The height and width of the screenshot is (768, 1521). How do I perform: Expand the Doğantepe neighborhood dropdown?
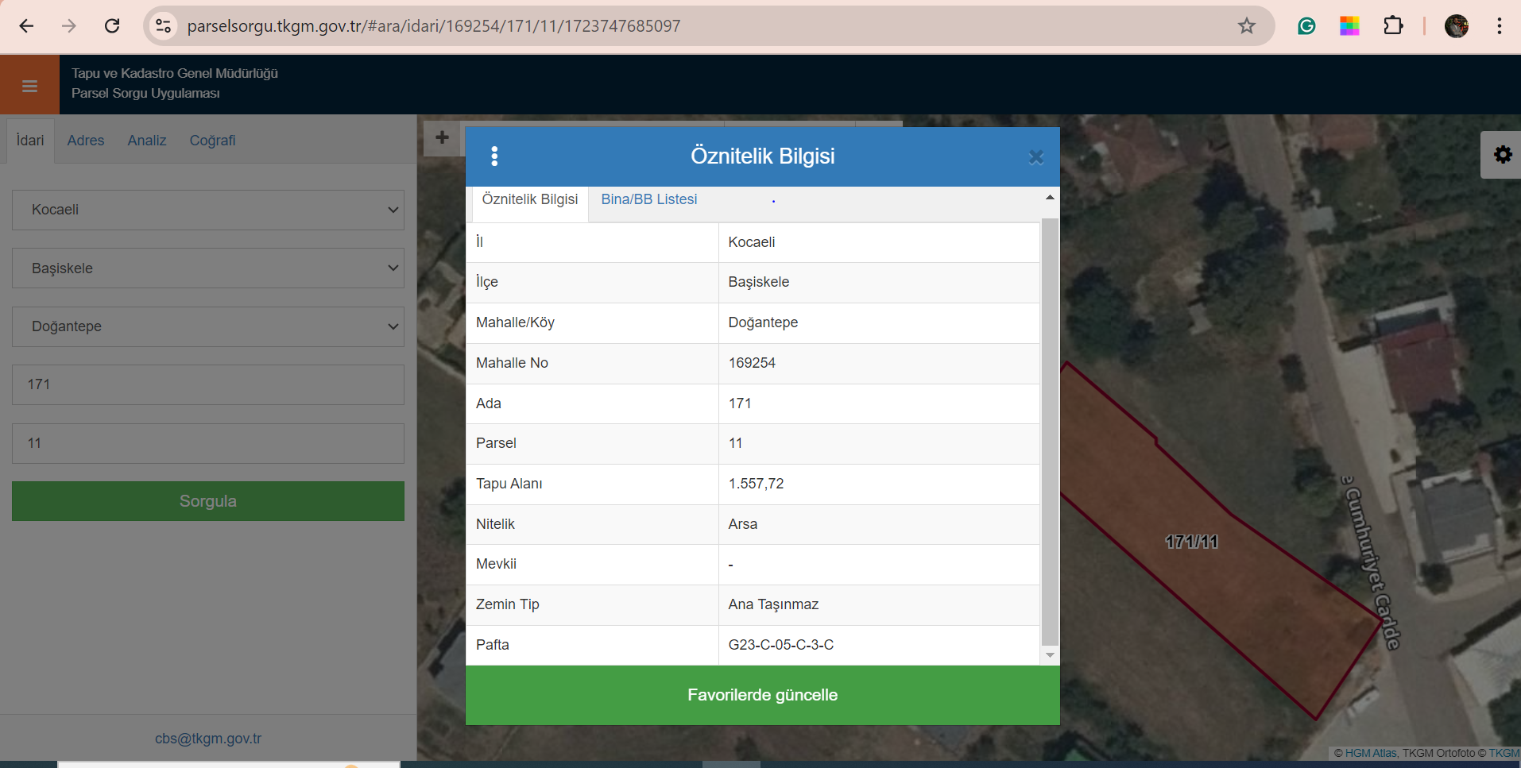pos(208,326)
